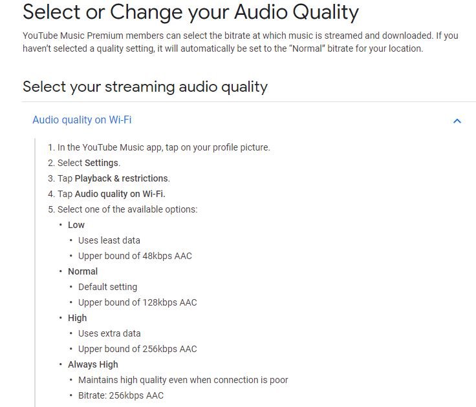Screen dimensions: 476x407
Task: Click Maintains high quality even when connection is poor
Action: (183, 380)
